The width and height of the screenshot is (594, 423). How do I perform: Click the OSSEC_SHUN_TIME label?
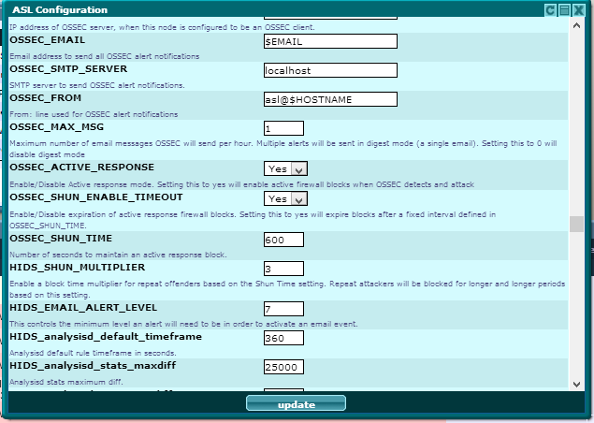click(x=61, y=239)
